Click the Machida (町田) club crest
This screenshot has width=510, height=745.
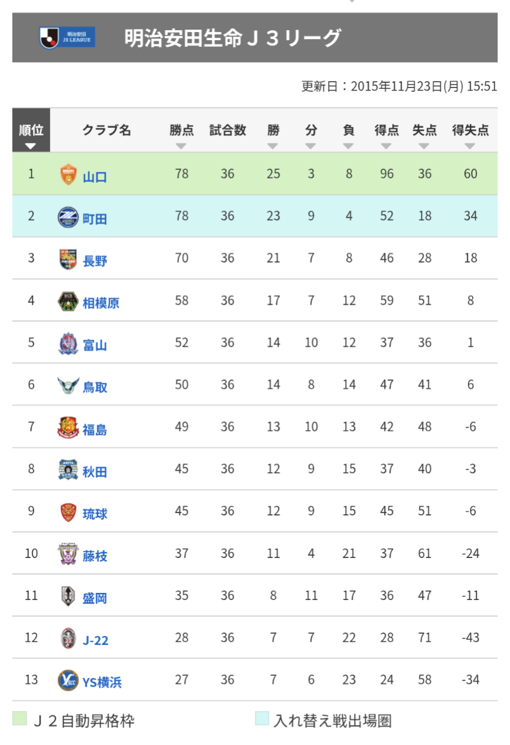click(68, 217)
